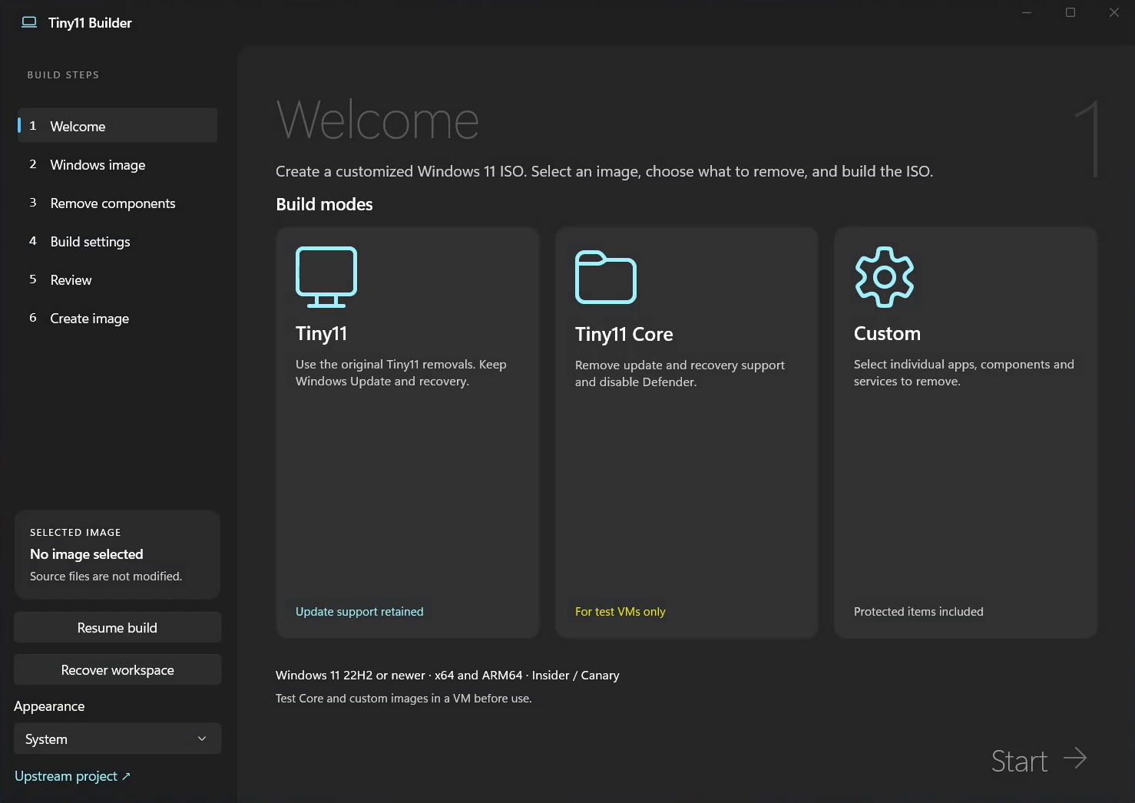Click the Resume build button
1135x803 pixels.
(117, 627)
